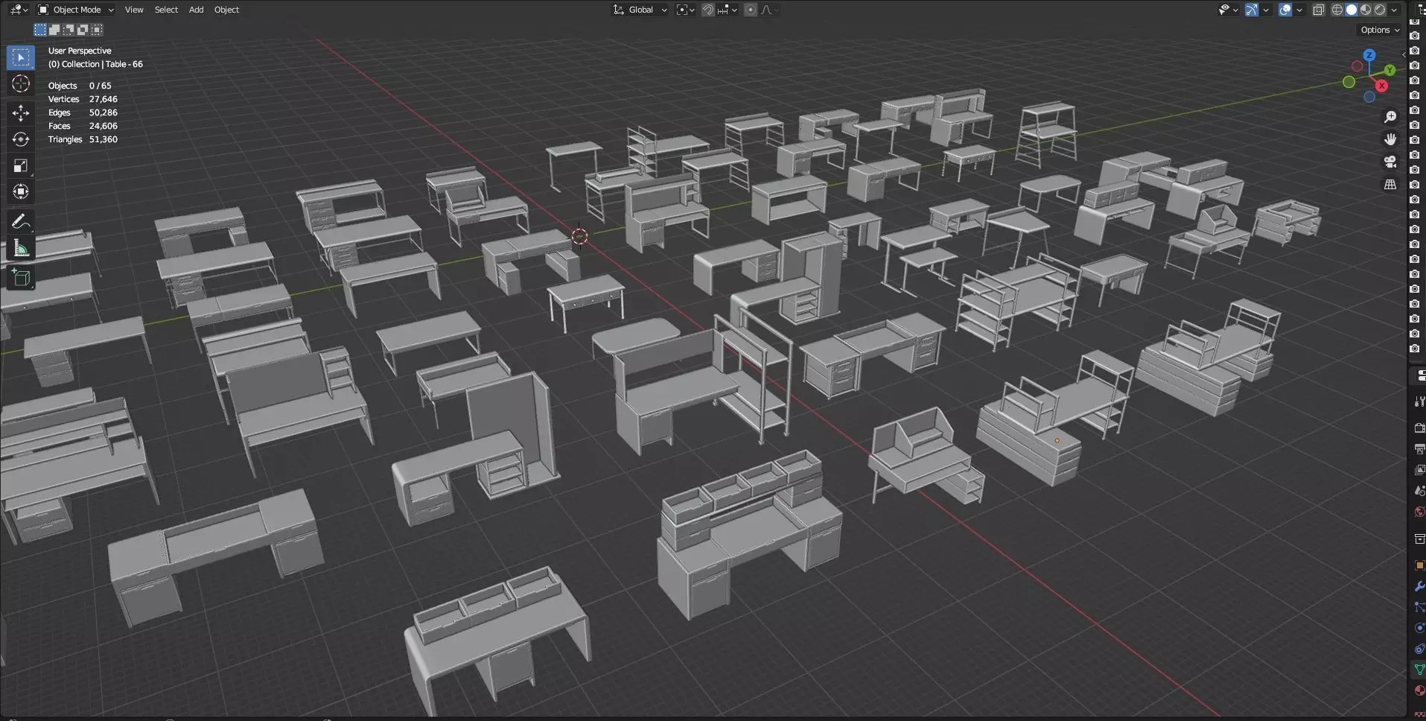This screenshot has width=1426, height=721.
Task: Open the Tool properties tab
Action: (x=1419, y=402)
